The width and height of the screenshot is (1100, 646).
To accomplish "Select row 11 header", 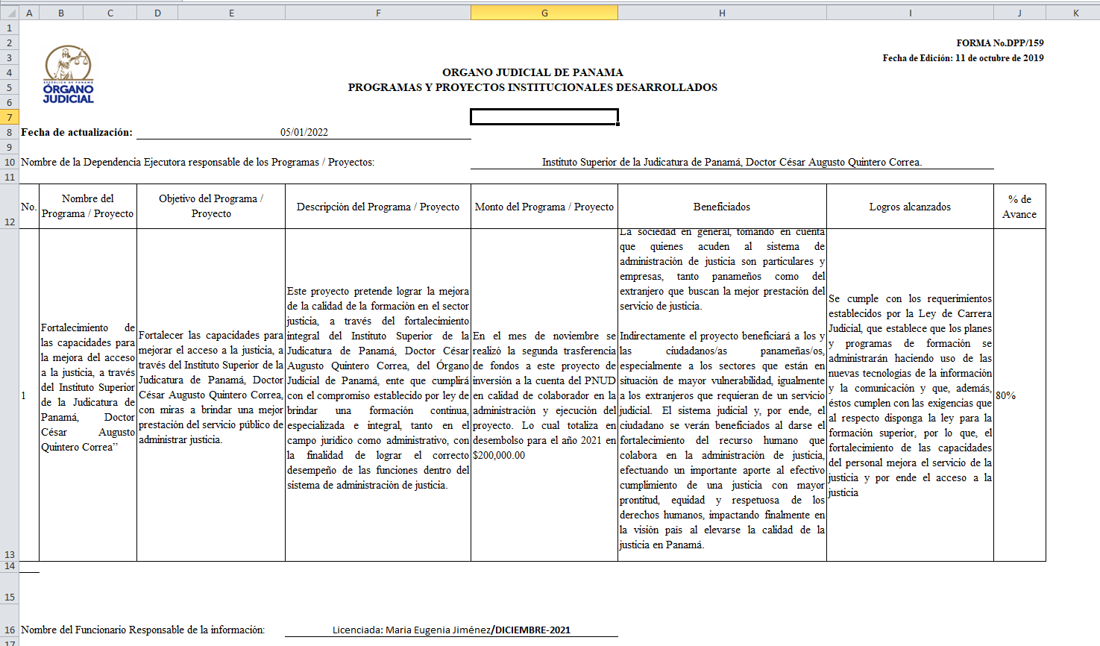I will click(10, 177).
